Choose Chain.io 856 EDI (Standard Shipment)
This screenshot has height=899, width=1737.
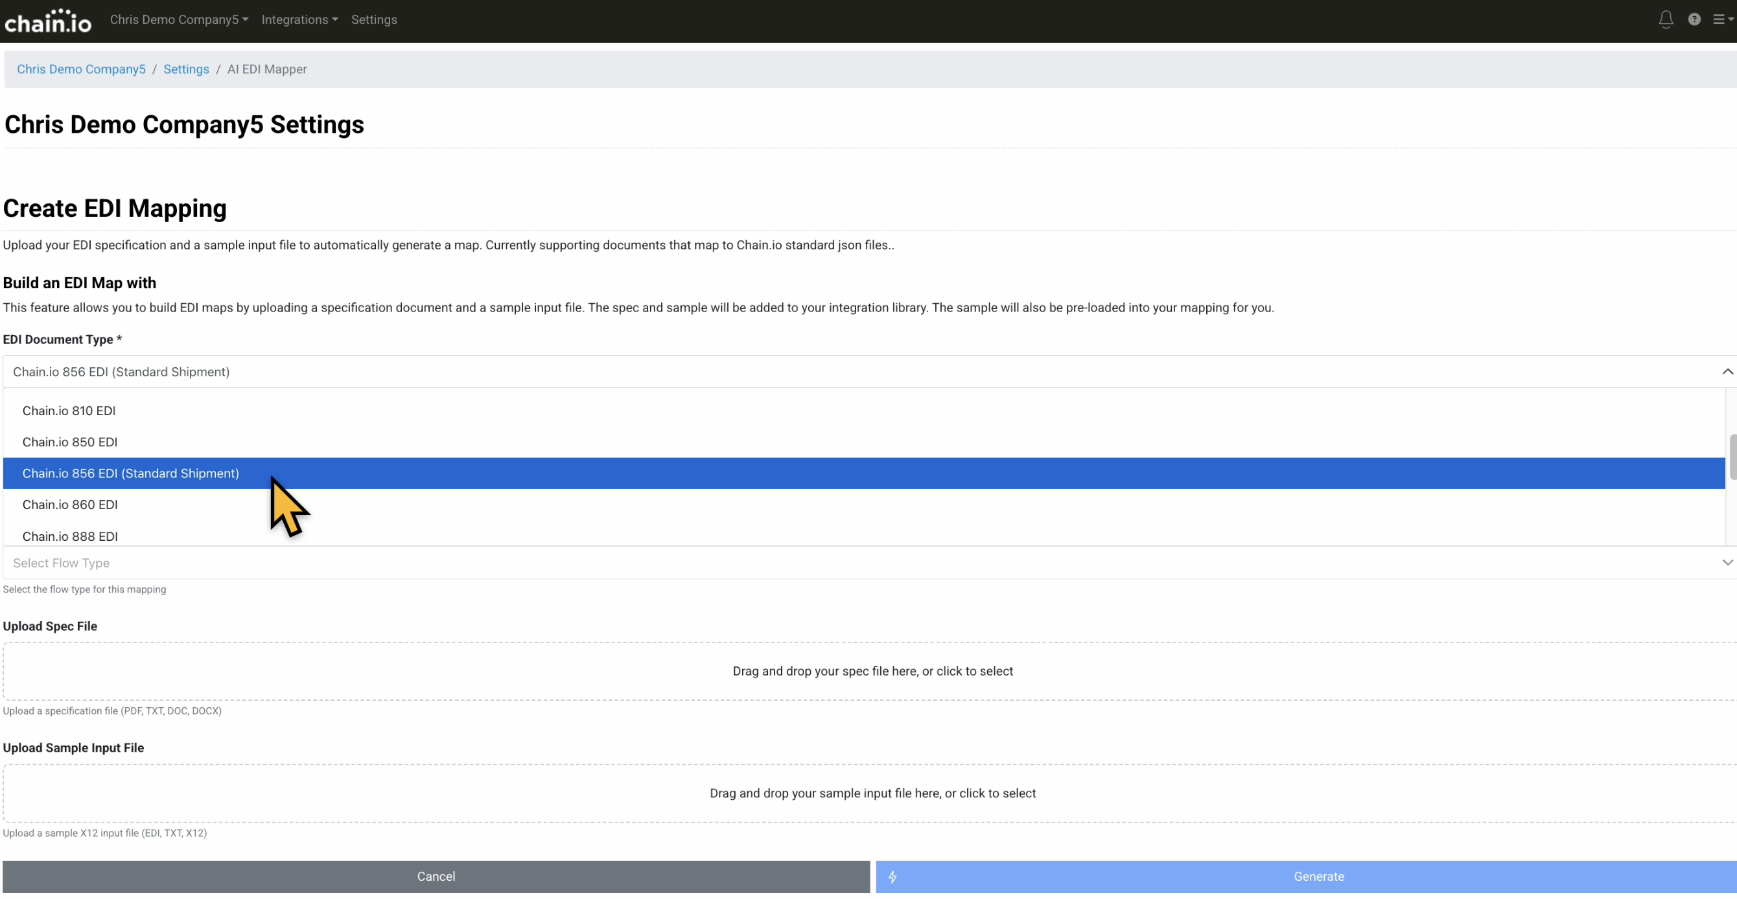pyautogui.click(x=131, y=473)
